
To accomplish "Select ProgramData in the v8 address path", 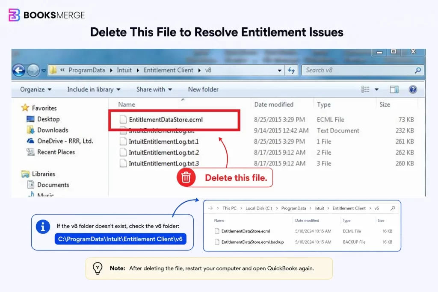I will [x=86, y=70].
